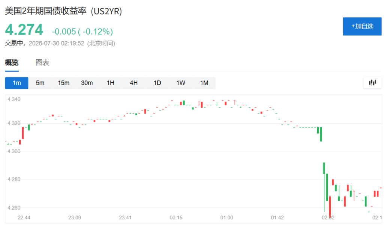The image size is (384, 225).
Task: Click the 02:02 time axis label
Action: [x=328, y=217]
